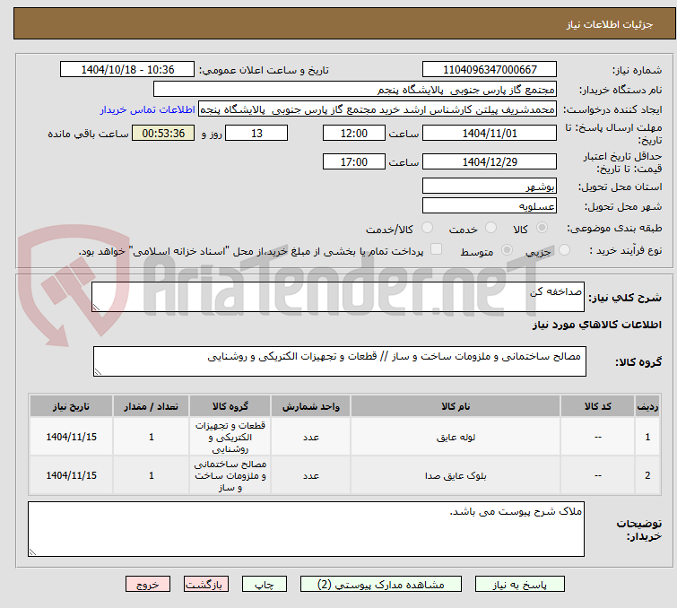
Task: Click the خروج exit button
Action: pos(148,585)
